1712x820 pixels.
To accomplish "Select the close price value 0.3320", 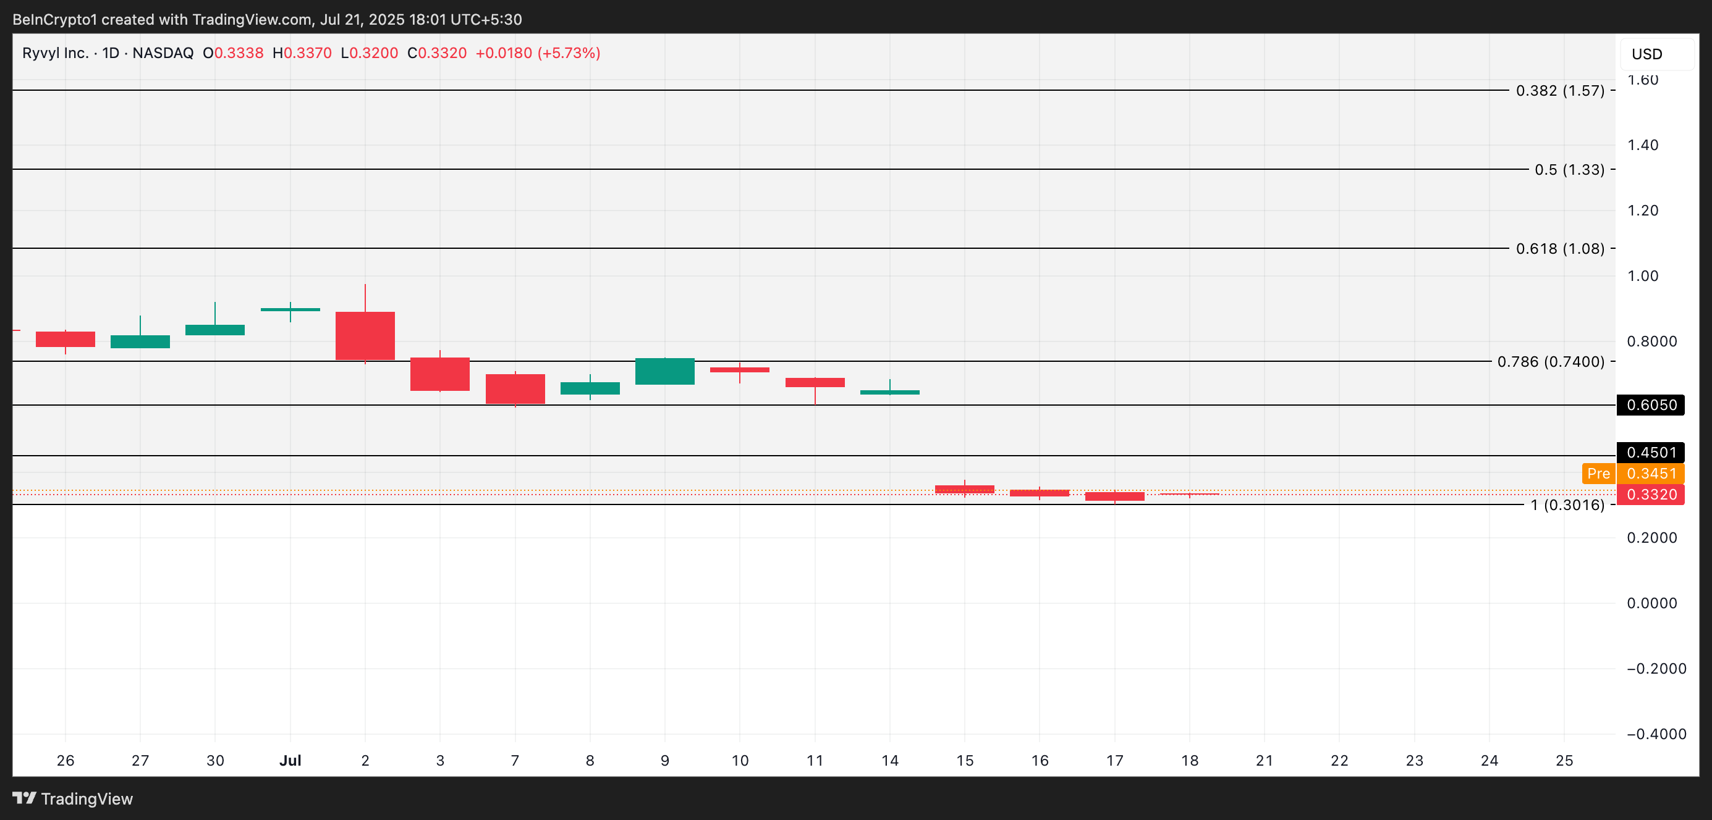I will point(442,52).
